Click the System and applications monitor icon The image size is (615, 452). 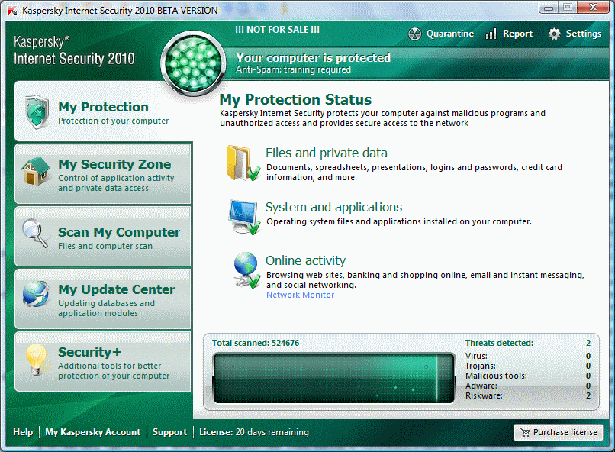coord(244,217)
